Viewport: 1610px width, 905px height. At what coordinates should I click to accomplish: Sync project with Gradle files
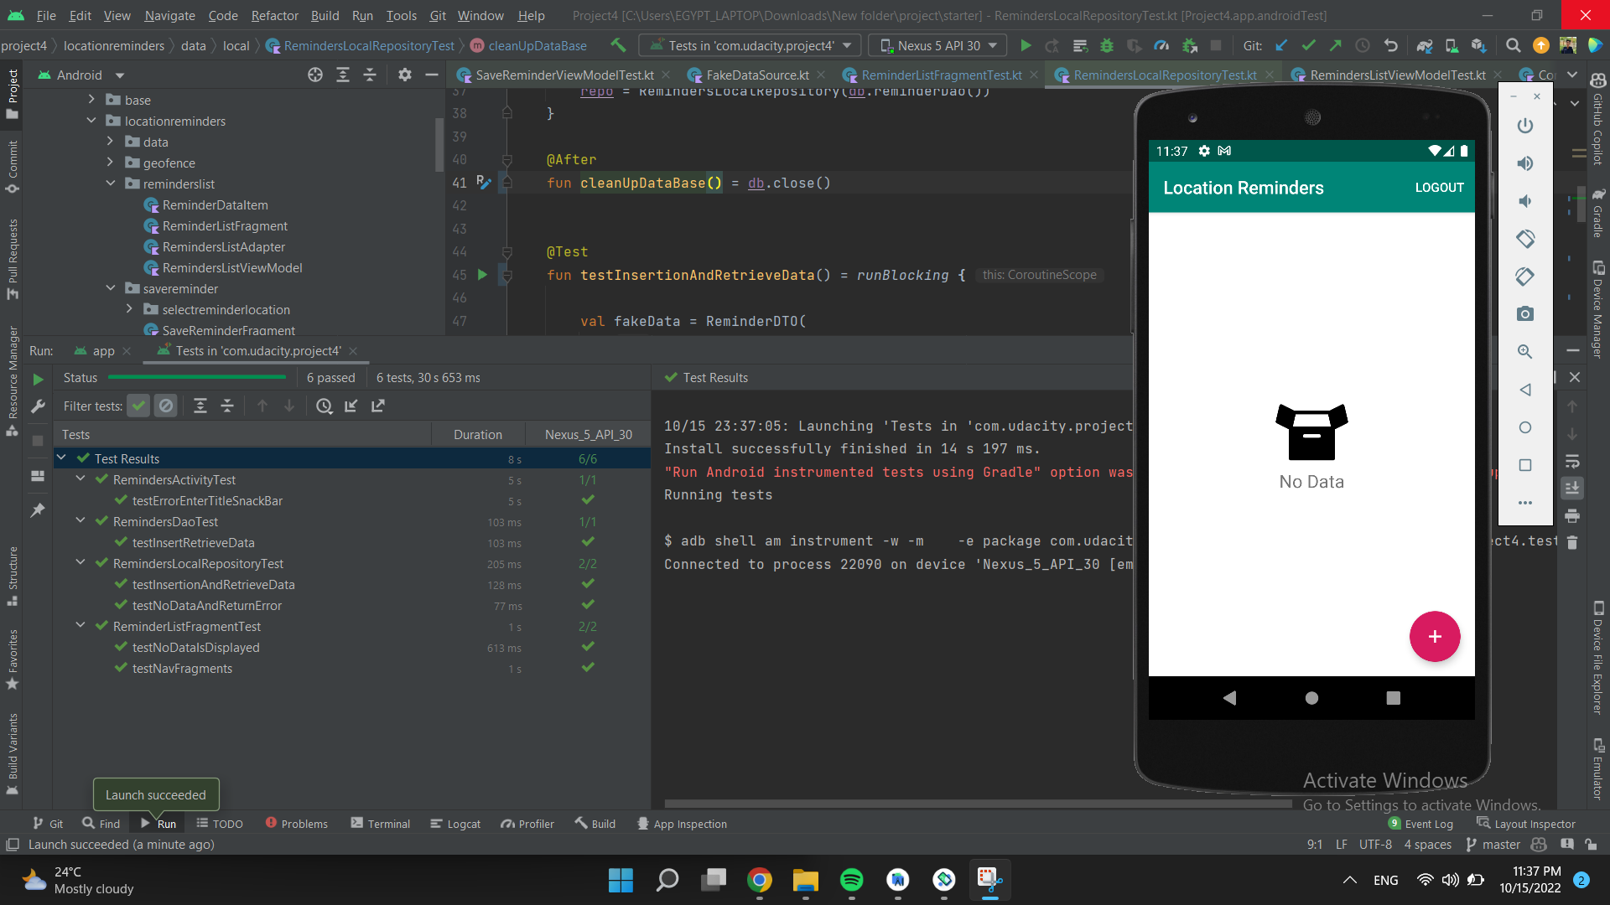click(x=1425, y=45)
